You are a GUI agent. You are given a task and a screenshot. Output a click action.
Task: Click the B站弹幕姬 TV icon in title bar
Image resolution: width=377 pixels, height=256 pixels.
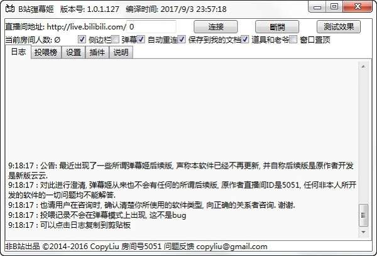point(10,9)
